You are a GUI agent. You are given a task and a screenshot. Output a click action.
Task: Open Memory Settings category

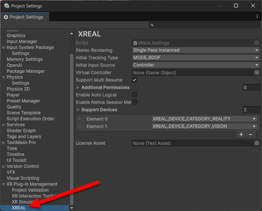coord(25,59)
